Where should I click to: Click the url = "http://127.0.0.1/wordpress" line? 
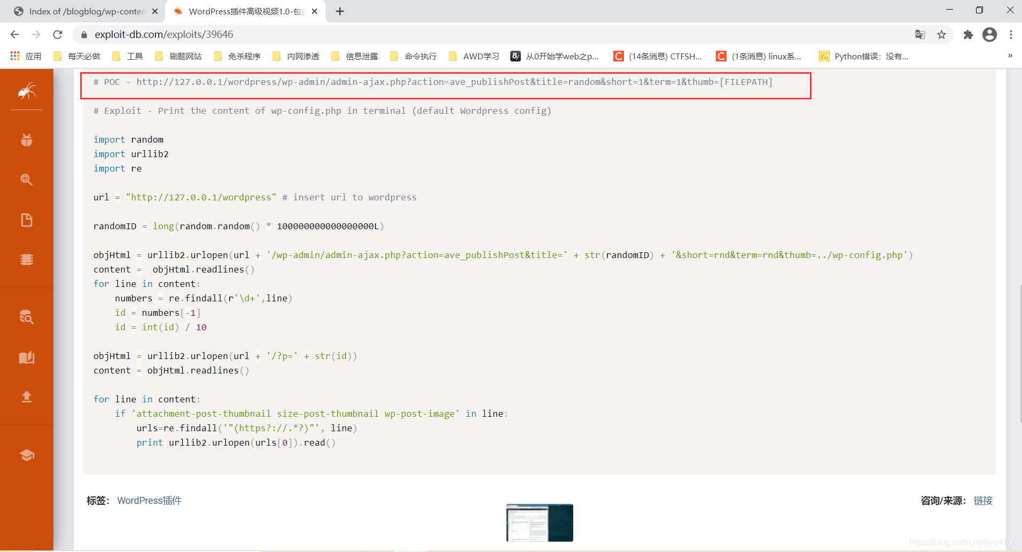click(255, 197)
